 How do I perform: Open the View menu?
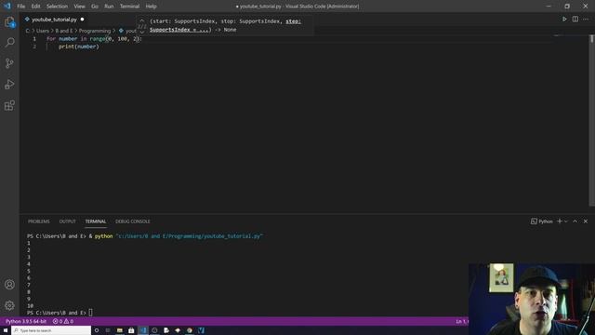point(79,7)
